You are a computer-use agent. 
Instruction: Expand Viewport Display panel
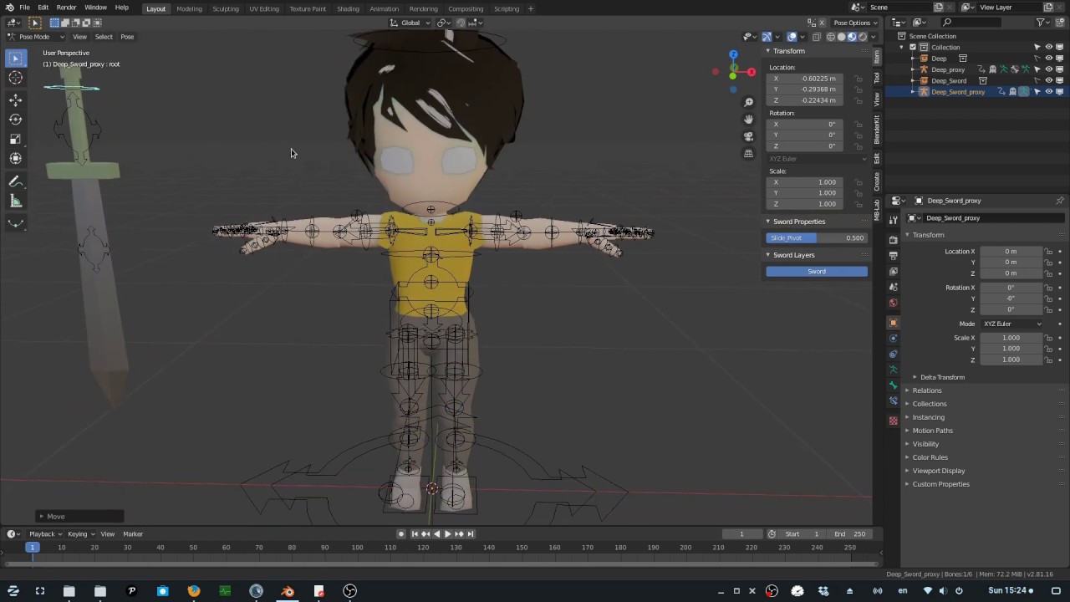(x=938, y=471)
